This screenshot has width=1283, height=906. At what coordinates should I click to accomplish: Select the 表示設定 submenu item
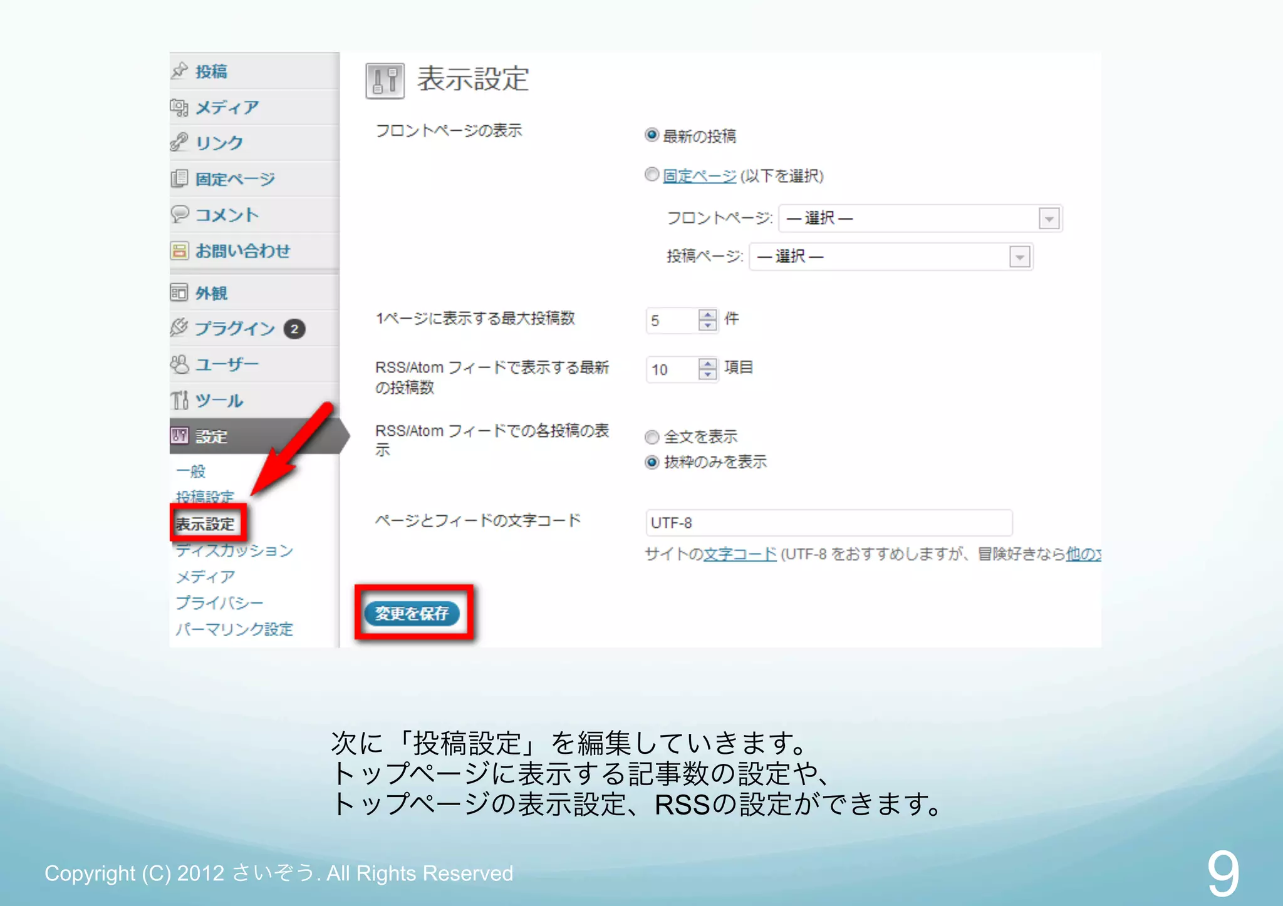coord(205,523)
